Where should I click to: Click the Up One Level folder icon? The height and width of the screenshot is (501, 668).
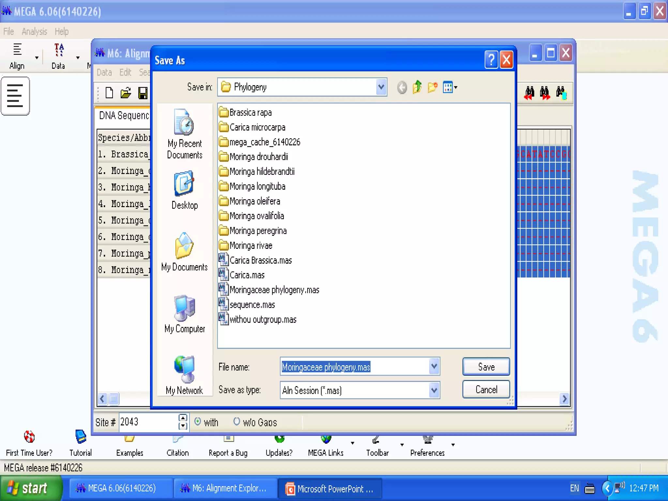tap(417, 87)
